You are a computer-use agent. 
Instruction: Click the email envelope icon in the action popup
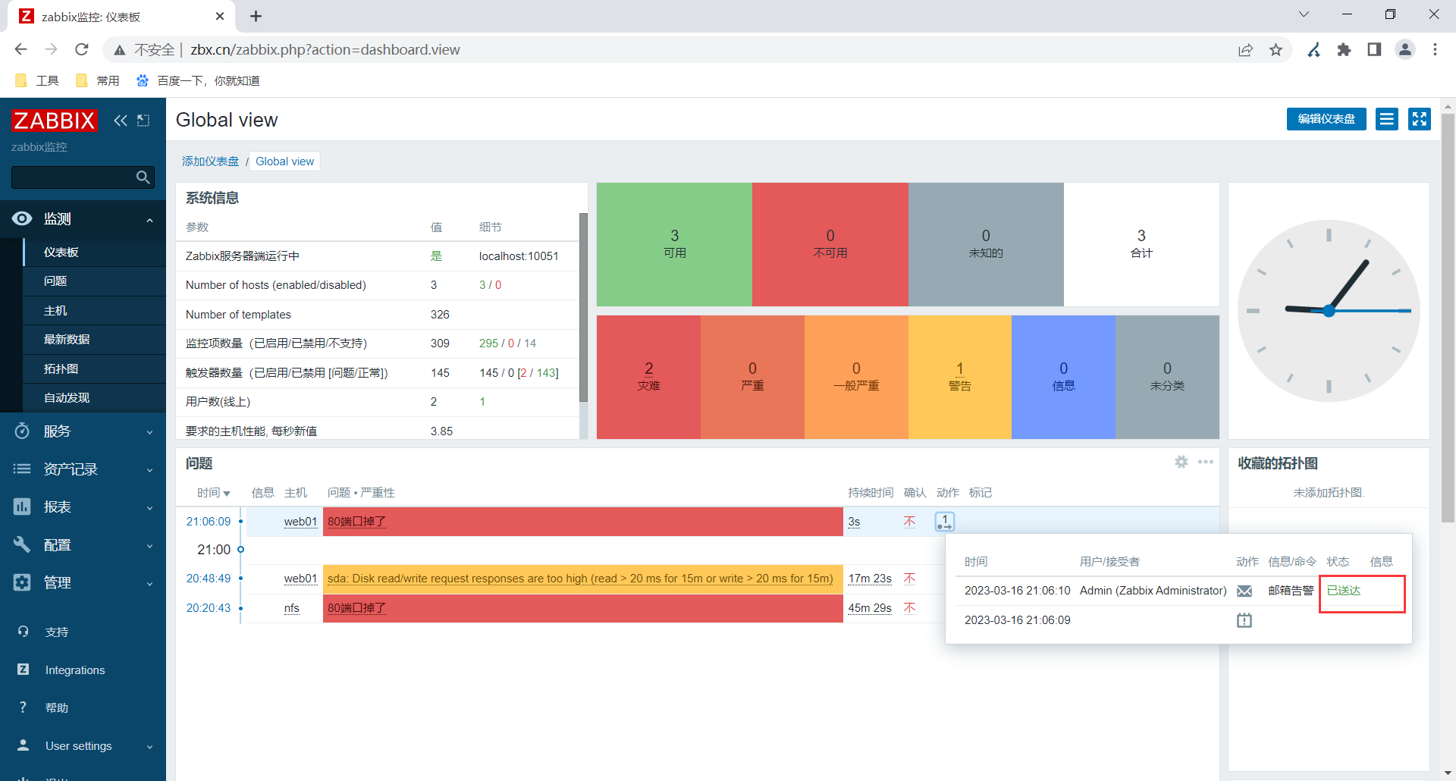[x=1244, y=591]
